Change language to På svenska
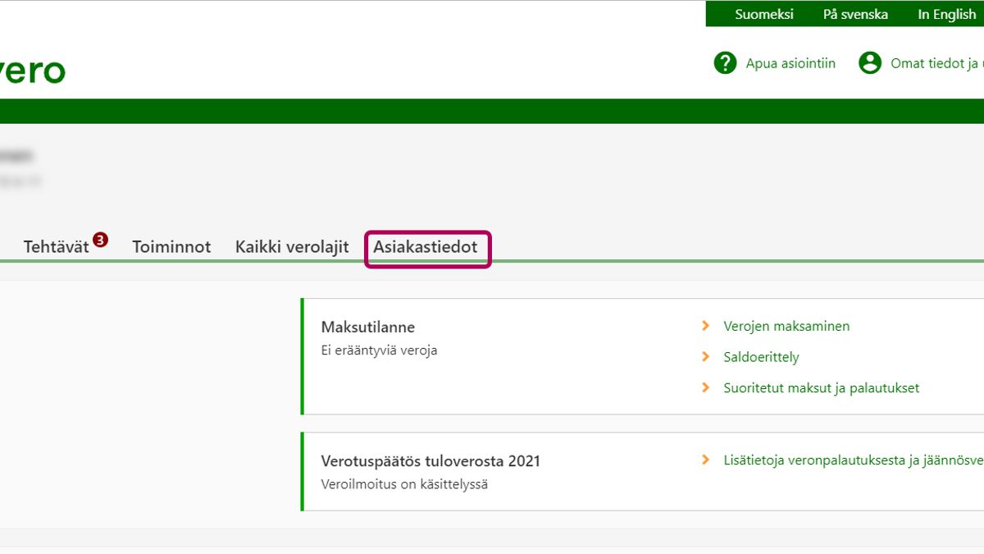984x554 pixels. coord(855,15)
